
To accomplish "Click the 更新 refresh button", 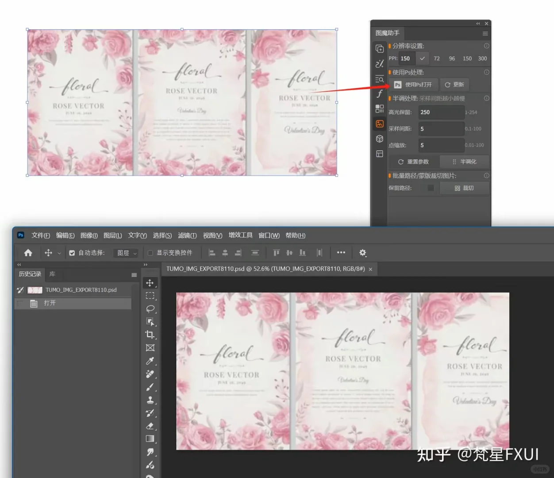I will (454, 85).
